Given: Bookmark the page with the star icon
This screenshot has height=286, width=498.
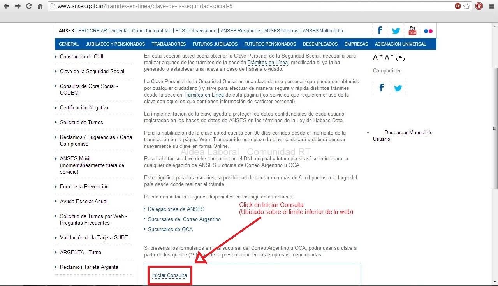Looking at the screenshot, I should (467, 6).
